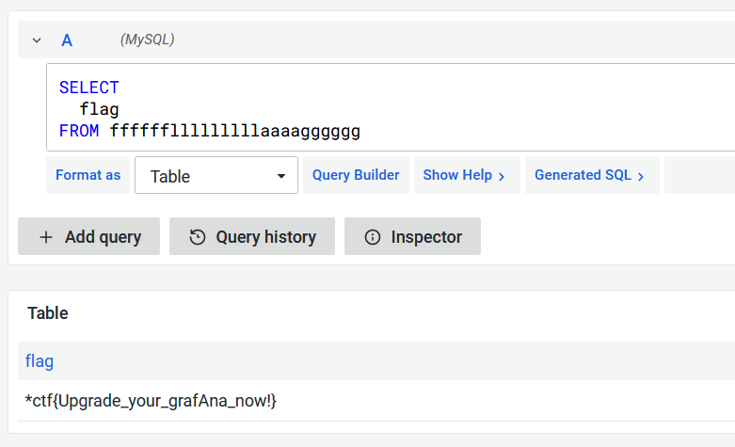Image resolution: width=735 pixels, height=447 pixels.
Task: Click the caret arrow in the Table combo box
Action: click(x=280, y=176)
